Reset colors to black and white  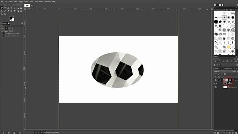[x=10, y=20]
